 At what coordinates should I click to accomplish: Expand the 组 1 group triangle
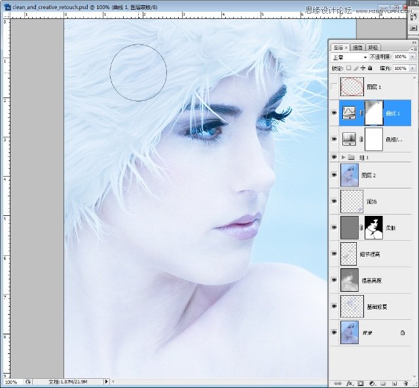(344, 157)
